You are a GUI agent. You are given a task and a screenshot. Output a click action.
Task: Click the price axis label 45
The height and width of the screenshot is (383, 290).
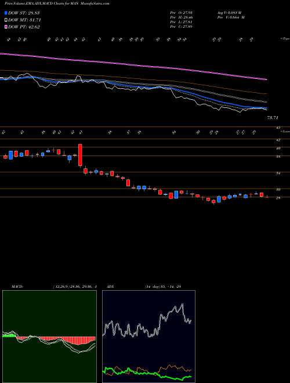[x=278, y=128]
